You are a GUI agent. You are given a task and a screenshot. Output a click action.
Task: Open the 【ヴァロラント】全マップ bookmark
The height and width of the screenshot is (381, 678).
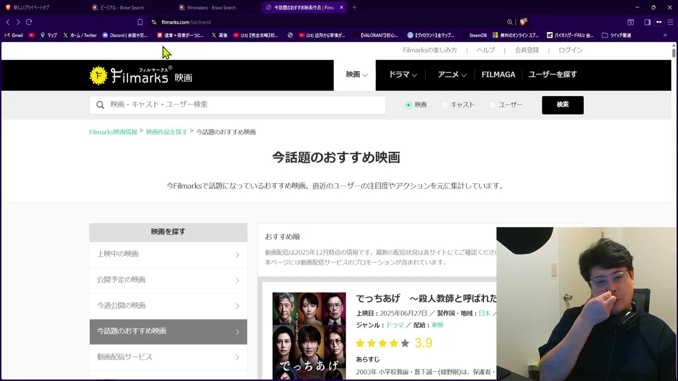coord(431,35)
